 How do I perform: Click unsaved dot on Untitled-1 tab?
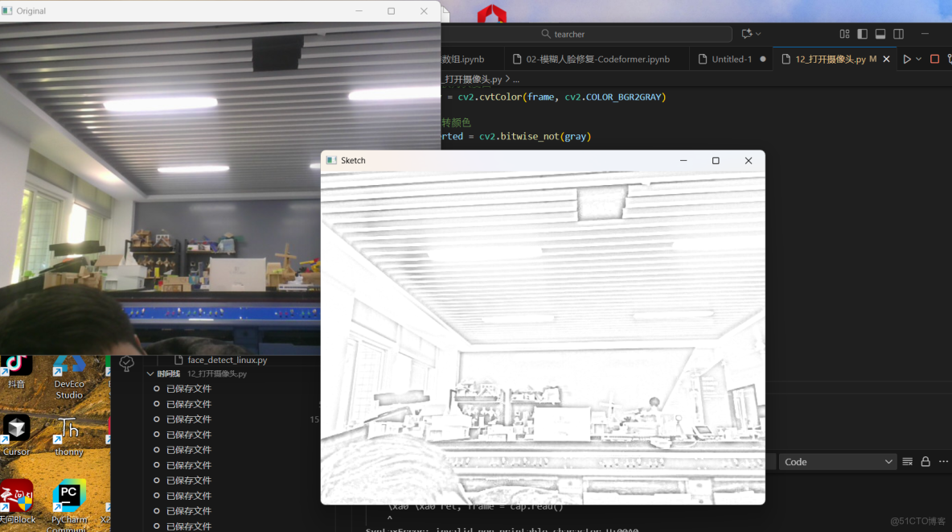[763, 59]
